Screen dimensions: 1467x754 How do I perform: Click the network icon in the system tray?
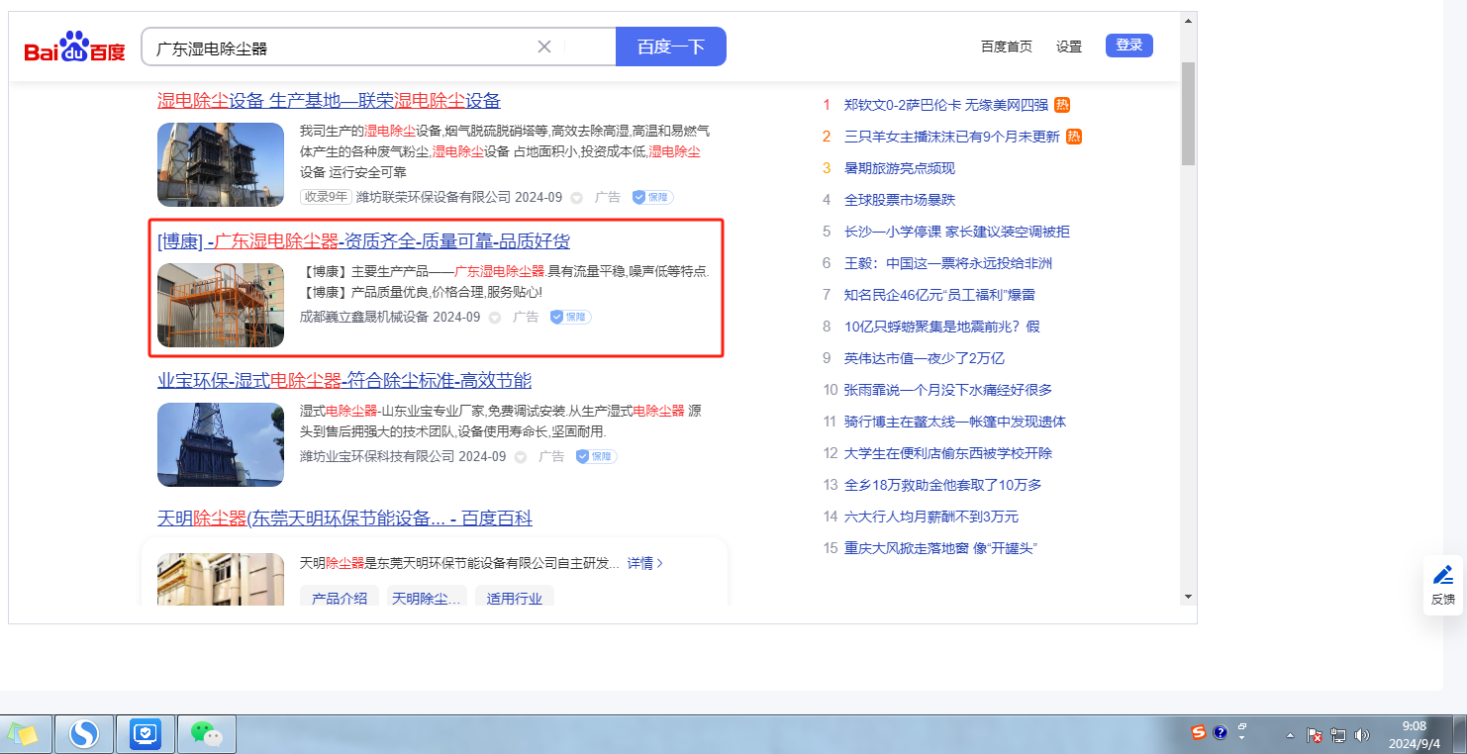[1338, 735]
